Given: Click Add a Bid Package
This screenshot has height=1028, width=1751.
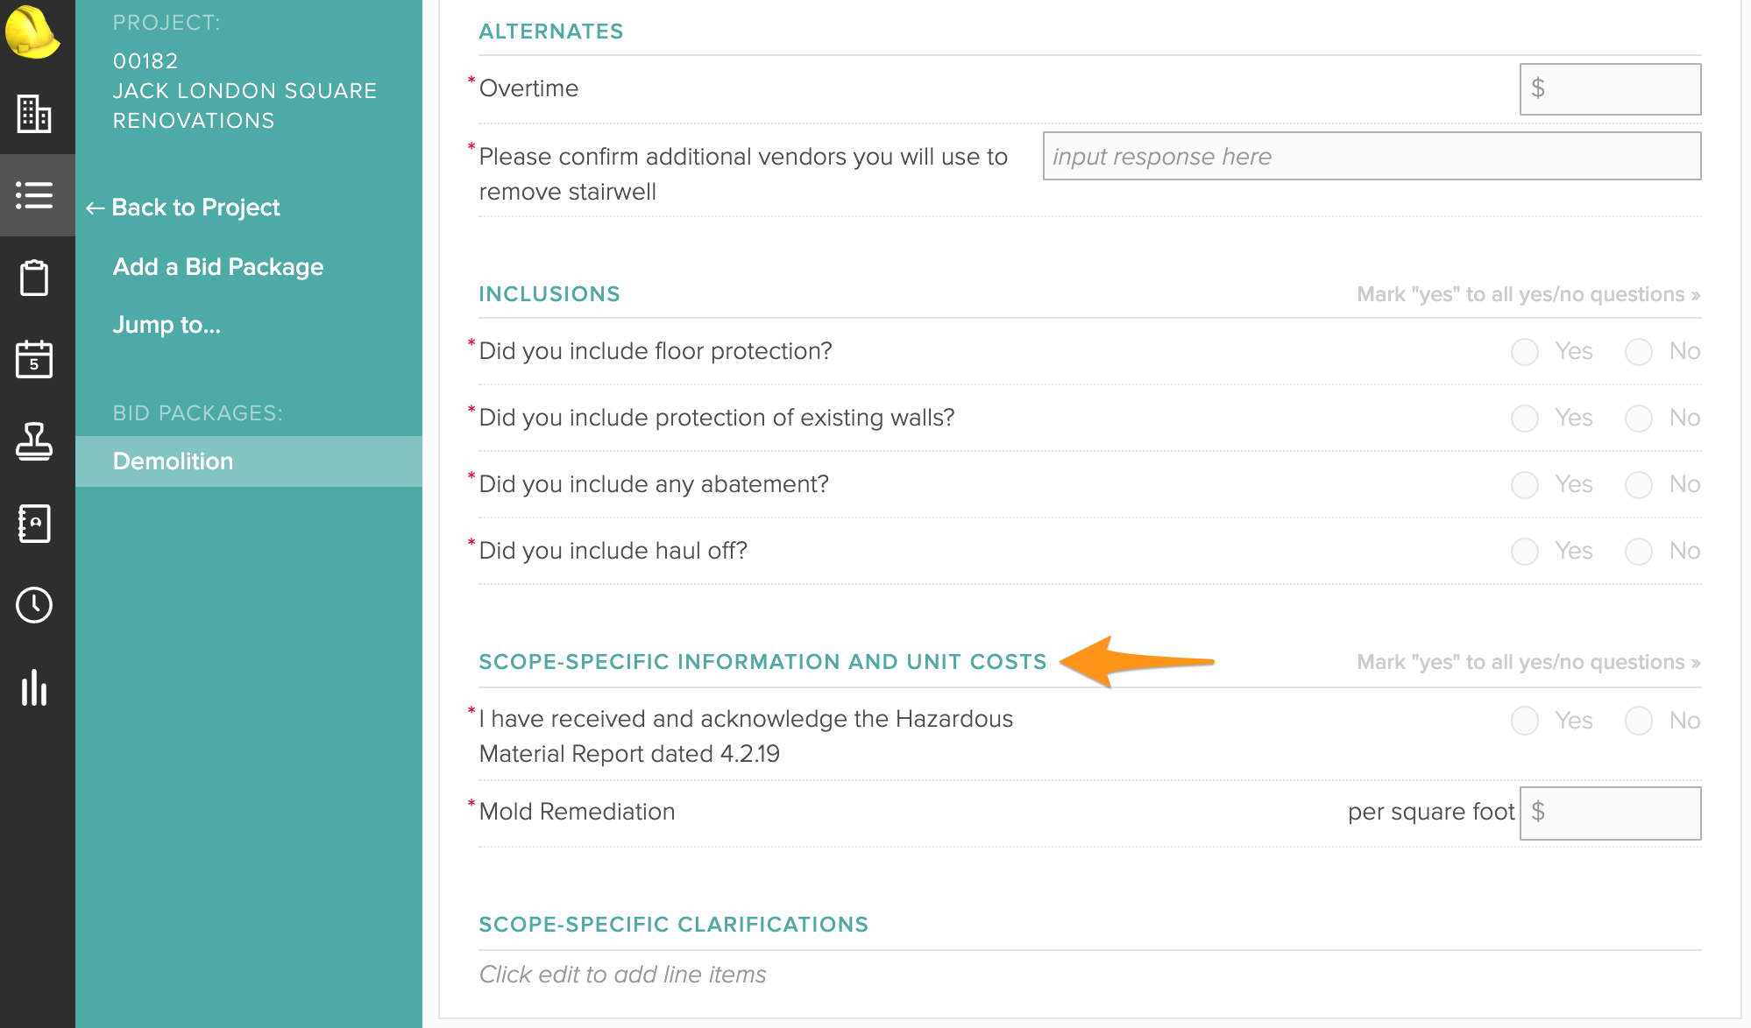Looking at the screenshot, I should point(218,267).
